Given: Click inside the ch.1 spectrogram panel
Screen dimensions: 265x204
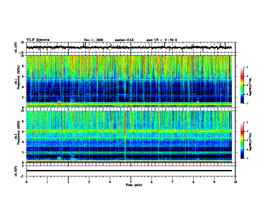Looking at the screenshot, I should (129, 81).
